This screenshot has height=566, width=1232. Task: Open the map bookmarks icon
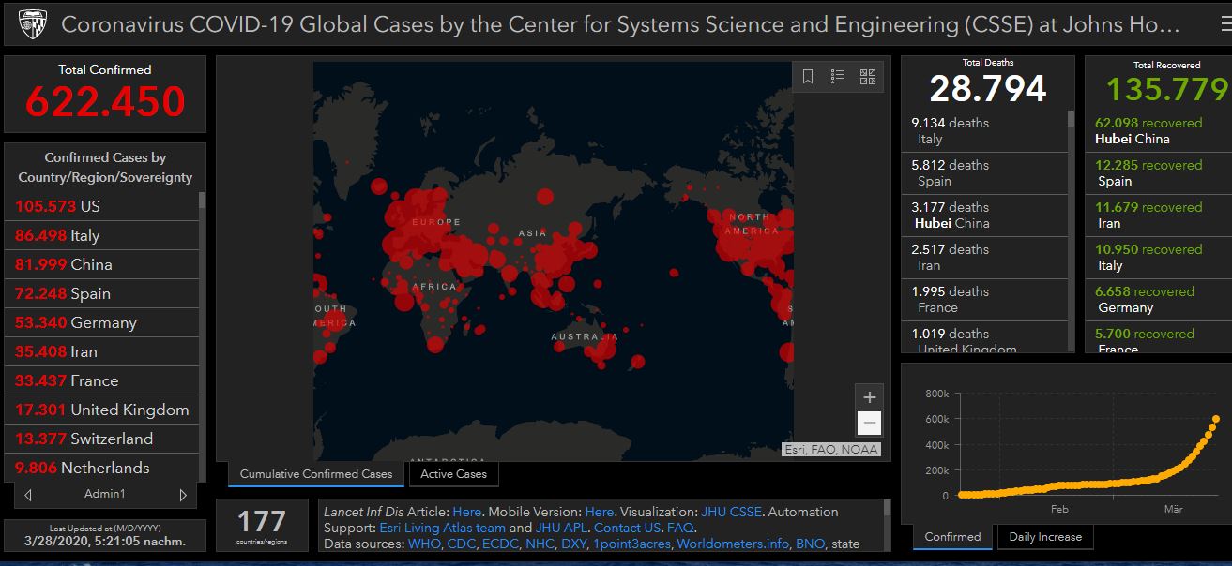click(x=808, y=77)
